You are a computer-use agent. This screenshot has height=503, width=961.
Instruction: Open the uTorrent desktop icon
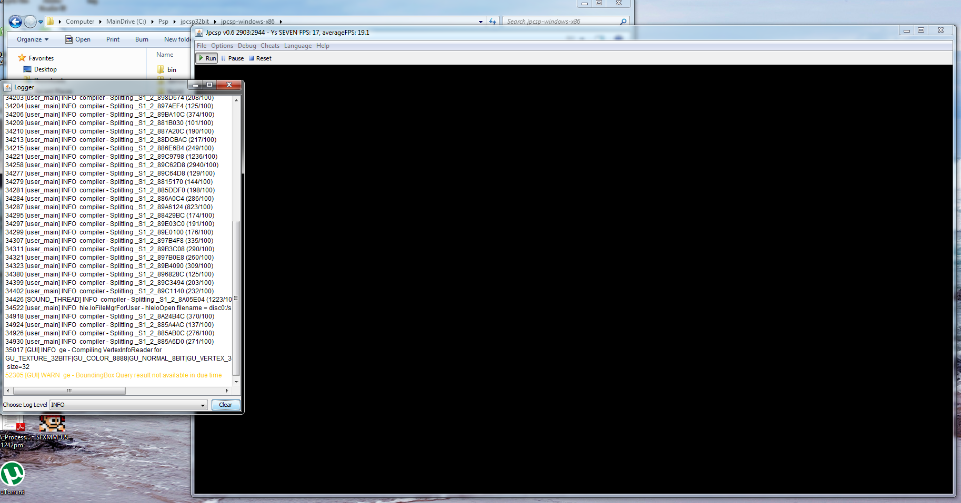pos(12,476)
